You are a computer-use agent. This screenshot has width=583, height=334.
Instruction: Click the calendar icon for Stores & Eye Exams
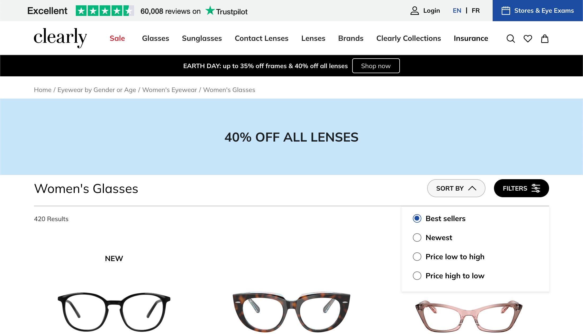tap(506, 11)
